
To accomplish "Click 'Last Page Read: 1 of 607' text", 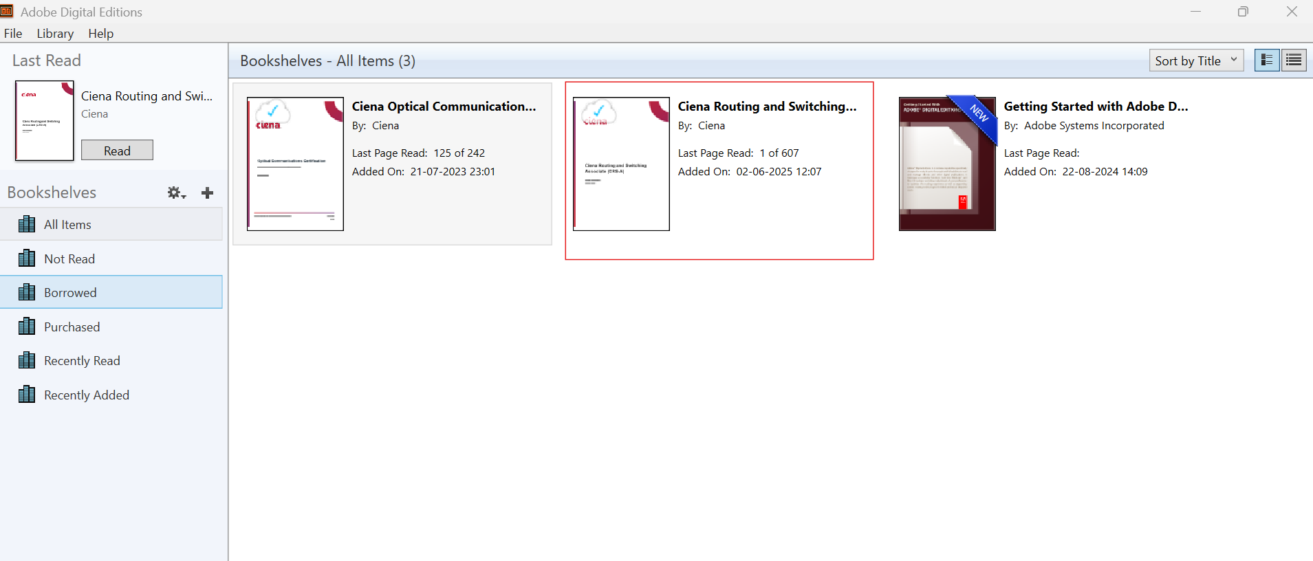I will point(738,153).
